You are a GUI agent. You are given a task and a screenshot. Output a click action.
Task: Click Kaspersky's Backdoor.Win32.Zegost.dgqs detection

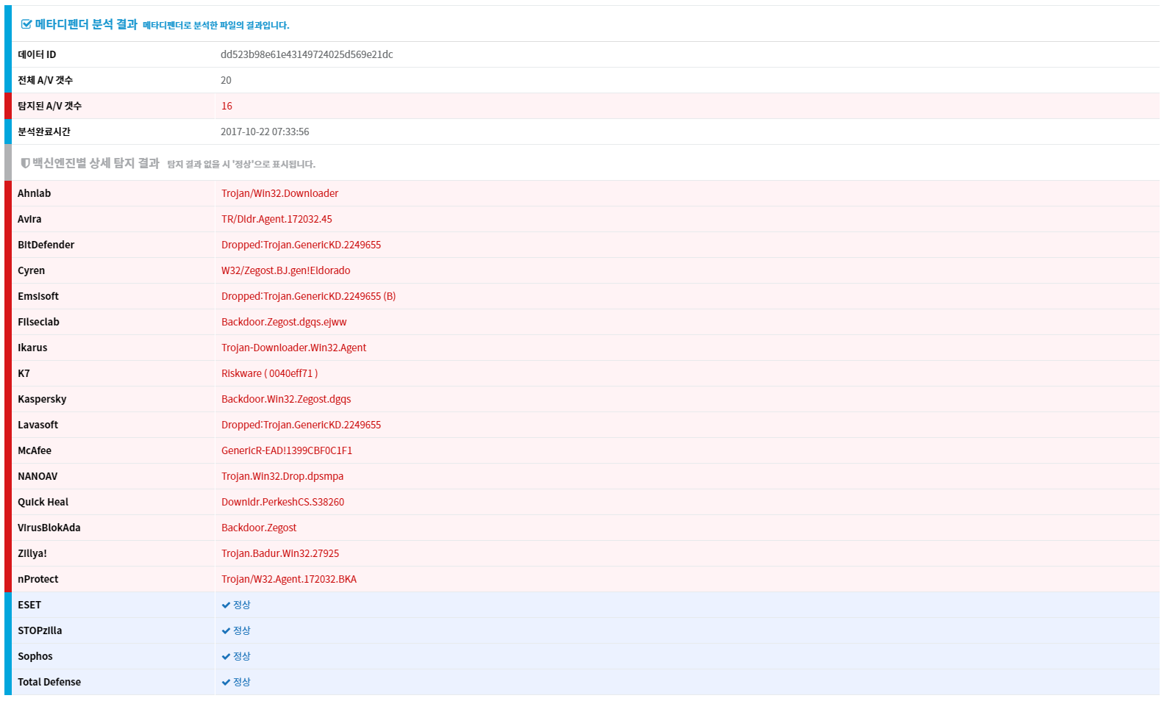click(286, 399)
